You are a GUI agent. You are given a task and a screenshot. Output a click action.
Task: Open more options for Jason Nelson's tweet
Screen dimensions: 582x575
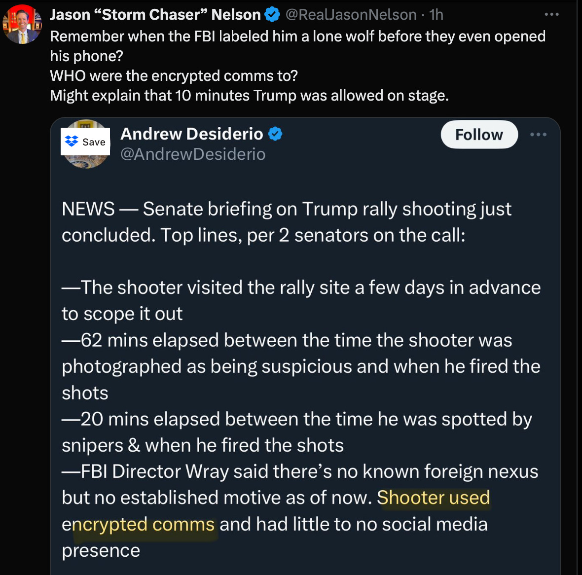click(551, 15)
